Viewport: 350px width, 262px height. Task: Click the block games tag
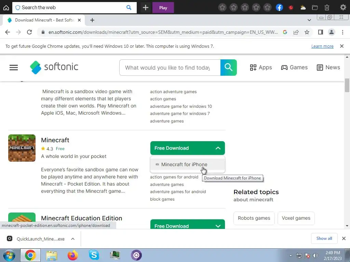click(162, 199)
